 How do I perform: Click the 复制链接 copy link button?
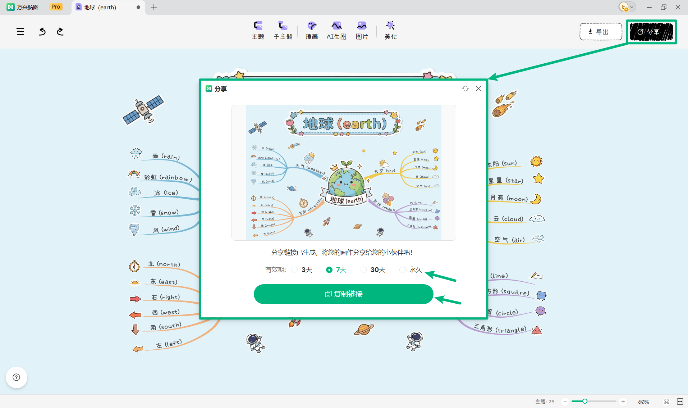(344, 294)
